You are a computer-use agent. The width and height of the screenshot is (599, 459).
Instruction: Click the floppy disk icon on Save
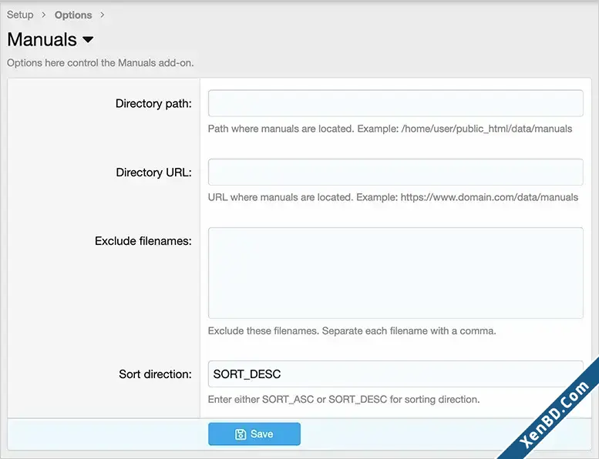click(x=241, y=434)
